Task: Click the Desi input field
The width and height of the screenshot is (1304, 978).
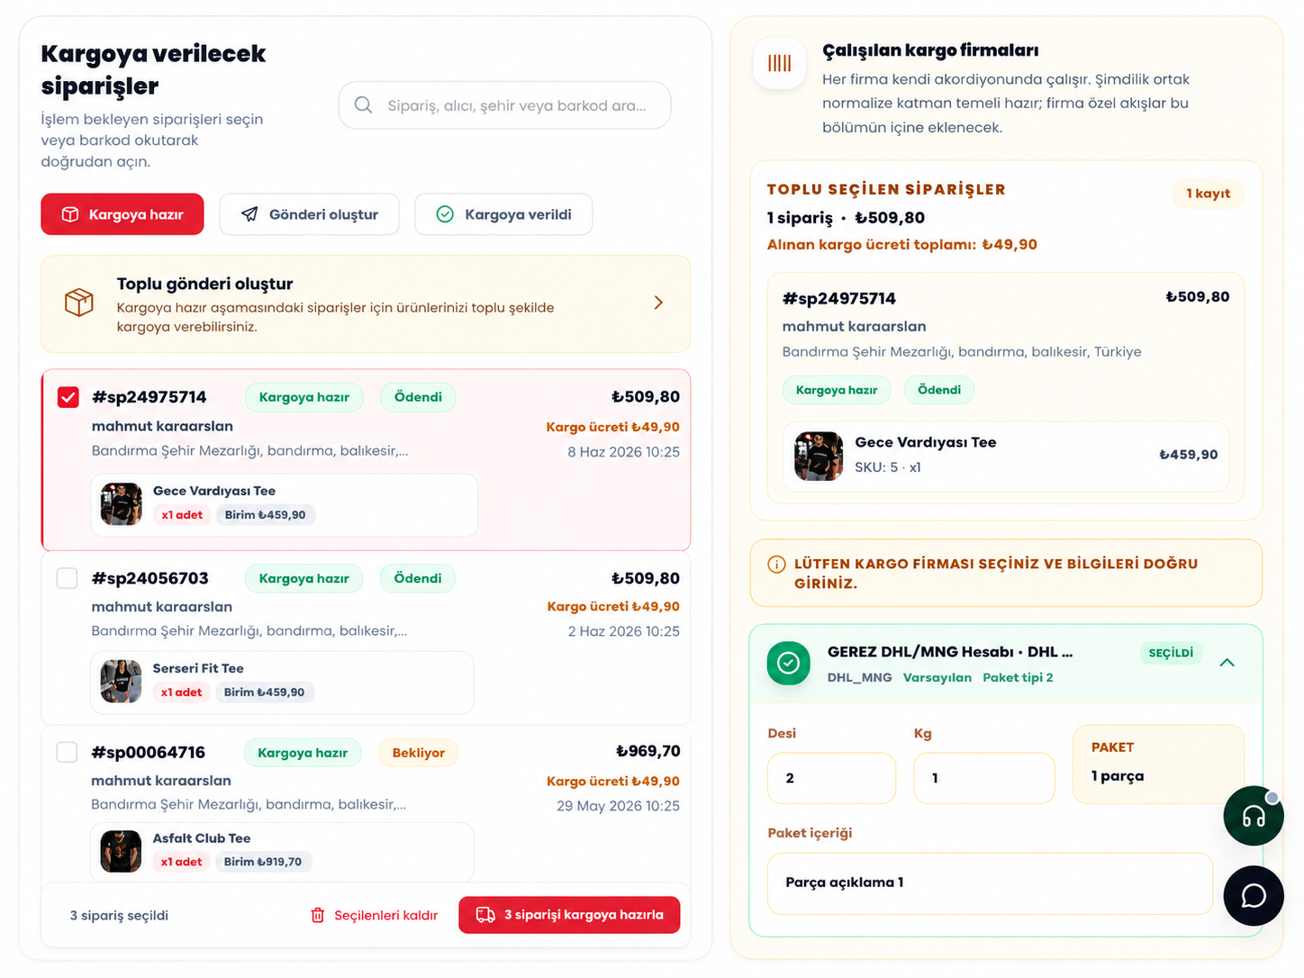Action: coord(831,778)
